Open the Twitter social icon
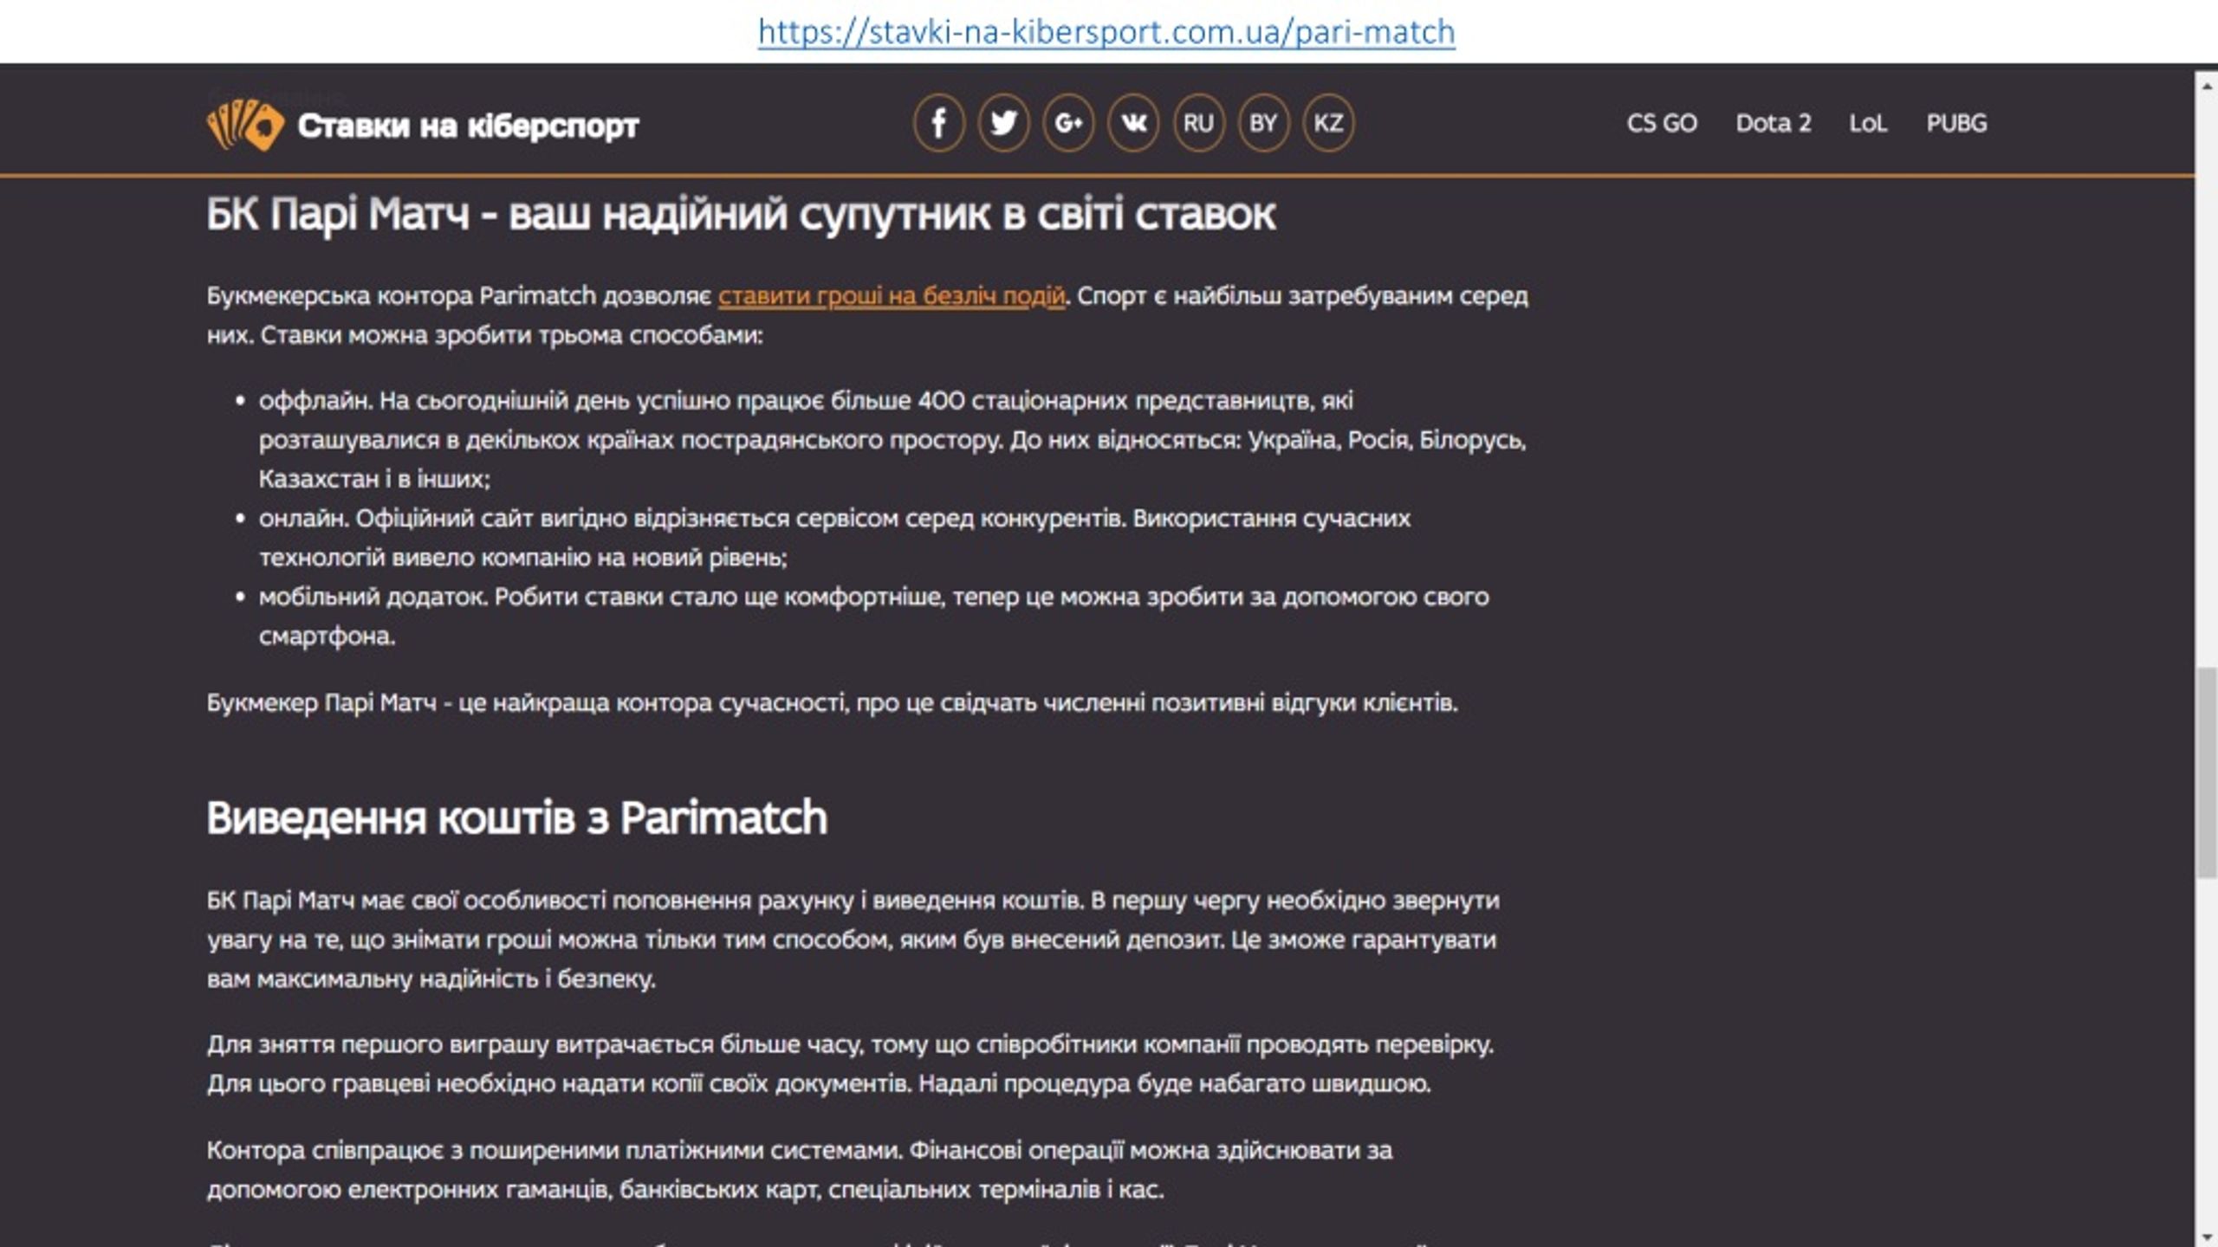 (x=1003, y=123)
